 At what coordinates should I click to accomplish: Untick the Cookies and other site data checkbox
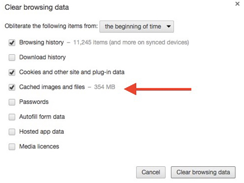click(x=12, y=72)
